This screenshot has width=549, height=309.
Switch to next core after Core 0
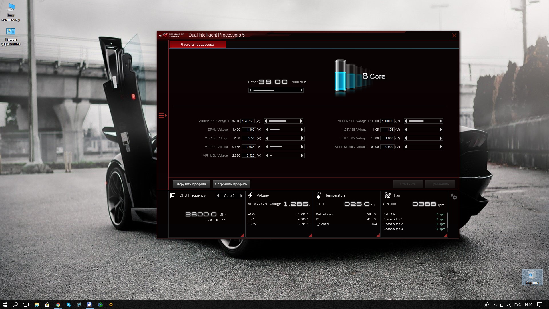[241, 196]
